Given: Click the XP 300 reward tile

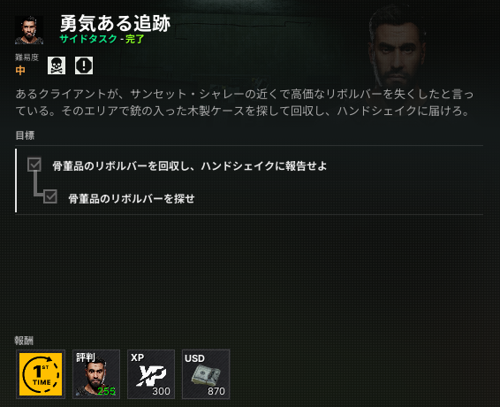Looking at the screenshot, I should [x=151, y=374].
